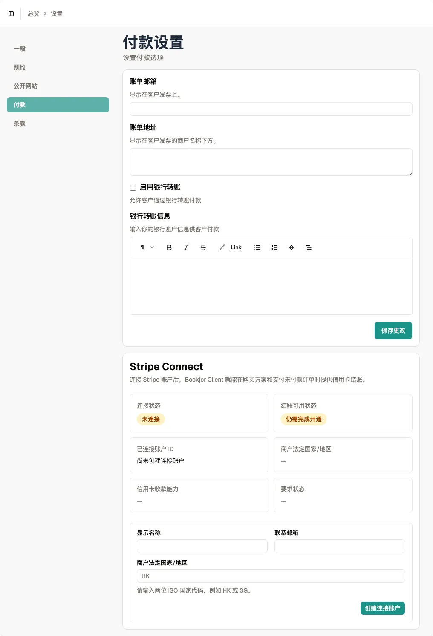Click the 商户法定国家/地区 HK input
Screen dimensions: 433x636
coord(271,576)
